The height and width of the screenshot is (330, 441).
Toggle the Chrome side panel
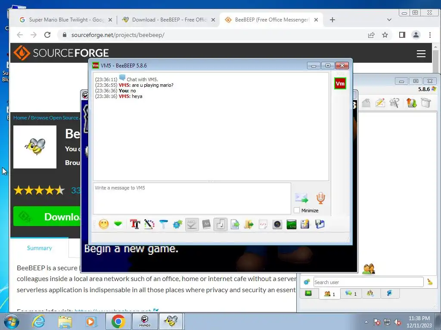[x=402, y=35]
